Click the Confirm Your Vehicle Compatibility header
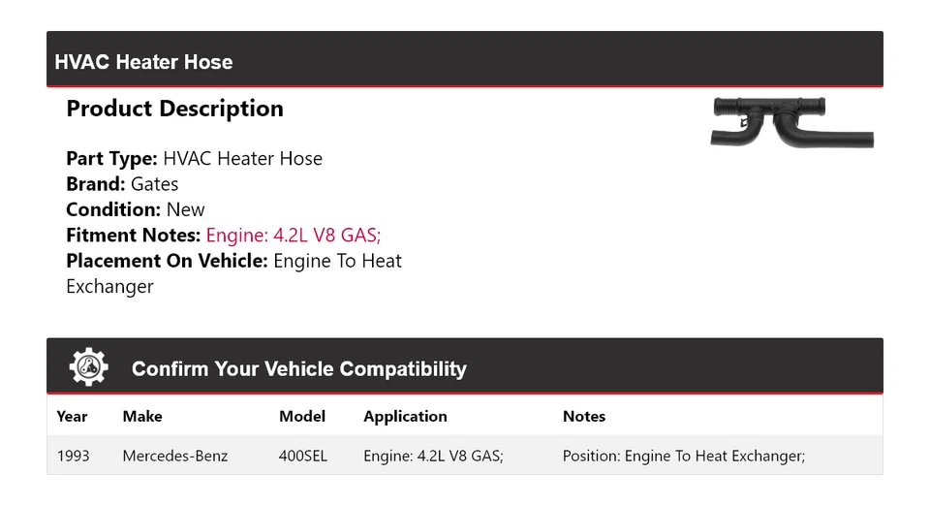Screen dimensions: 930x506 [298, 369]
